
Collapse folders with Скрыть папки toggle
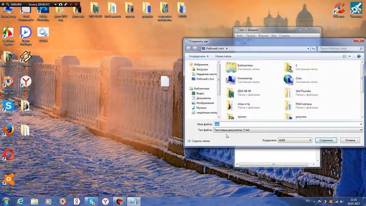(199, 141)
